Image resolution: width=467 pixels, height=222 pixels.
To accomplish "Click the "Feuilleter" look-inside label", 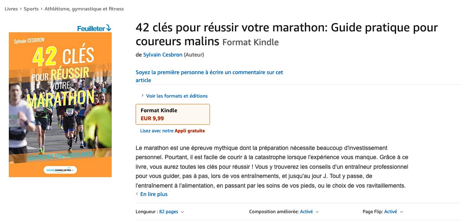I will pyautogui.click(x=91, y=28).
